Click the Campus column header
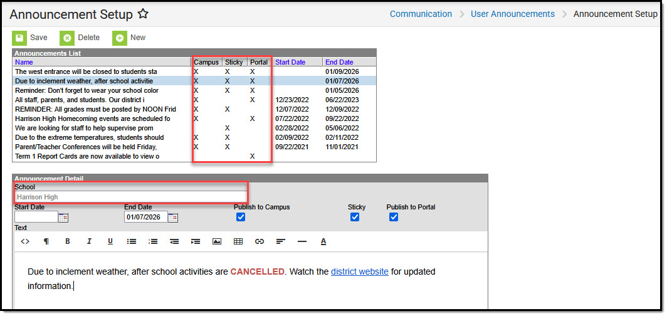 (206, 62)
